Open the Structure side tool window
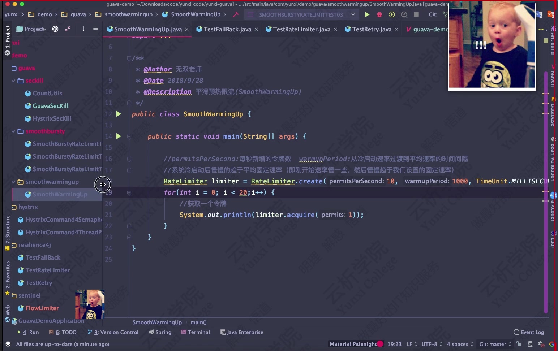Screen dimensions: 558x351 pos(7,233)
